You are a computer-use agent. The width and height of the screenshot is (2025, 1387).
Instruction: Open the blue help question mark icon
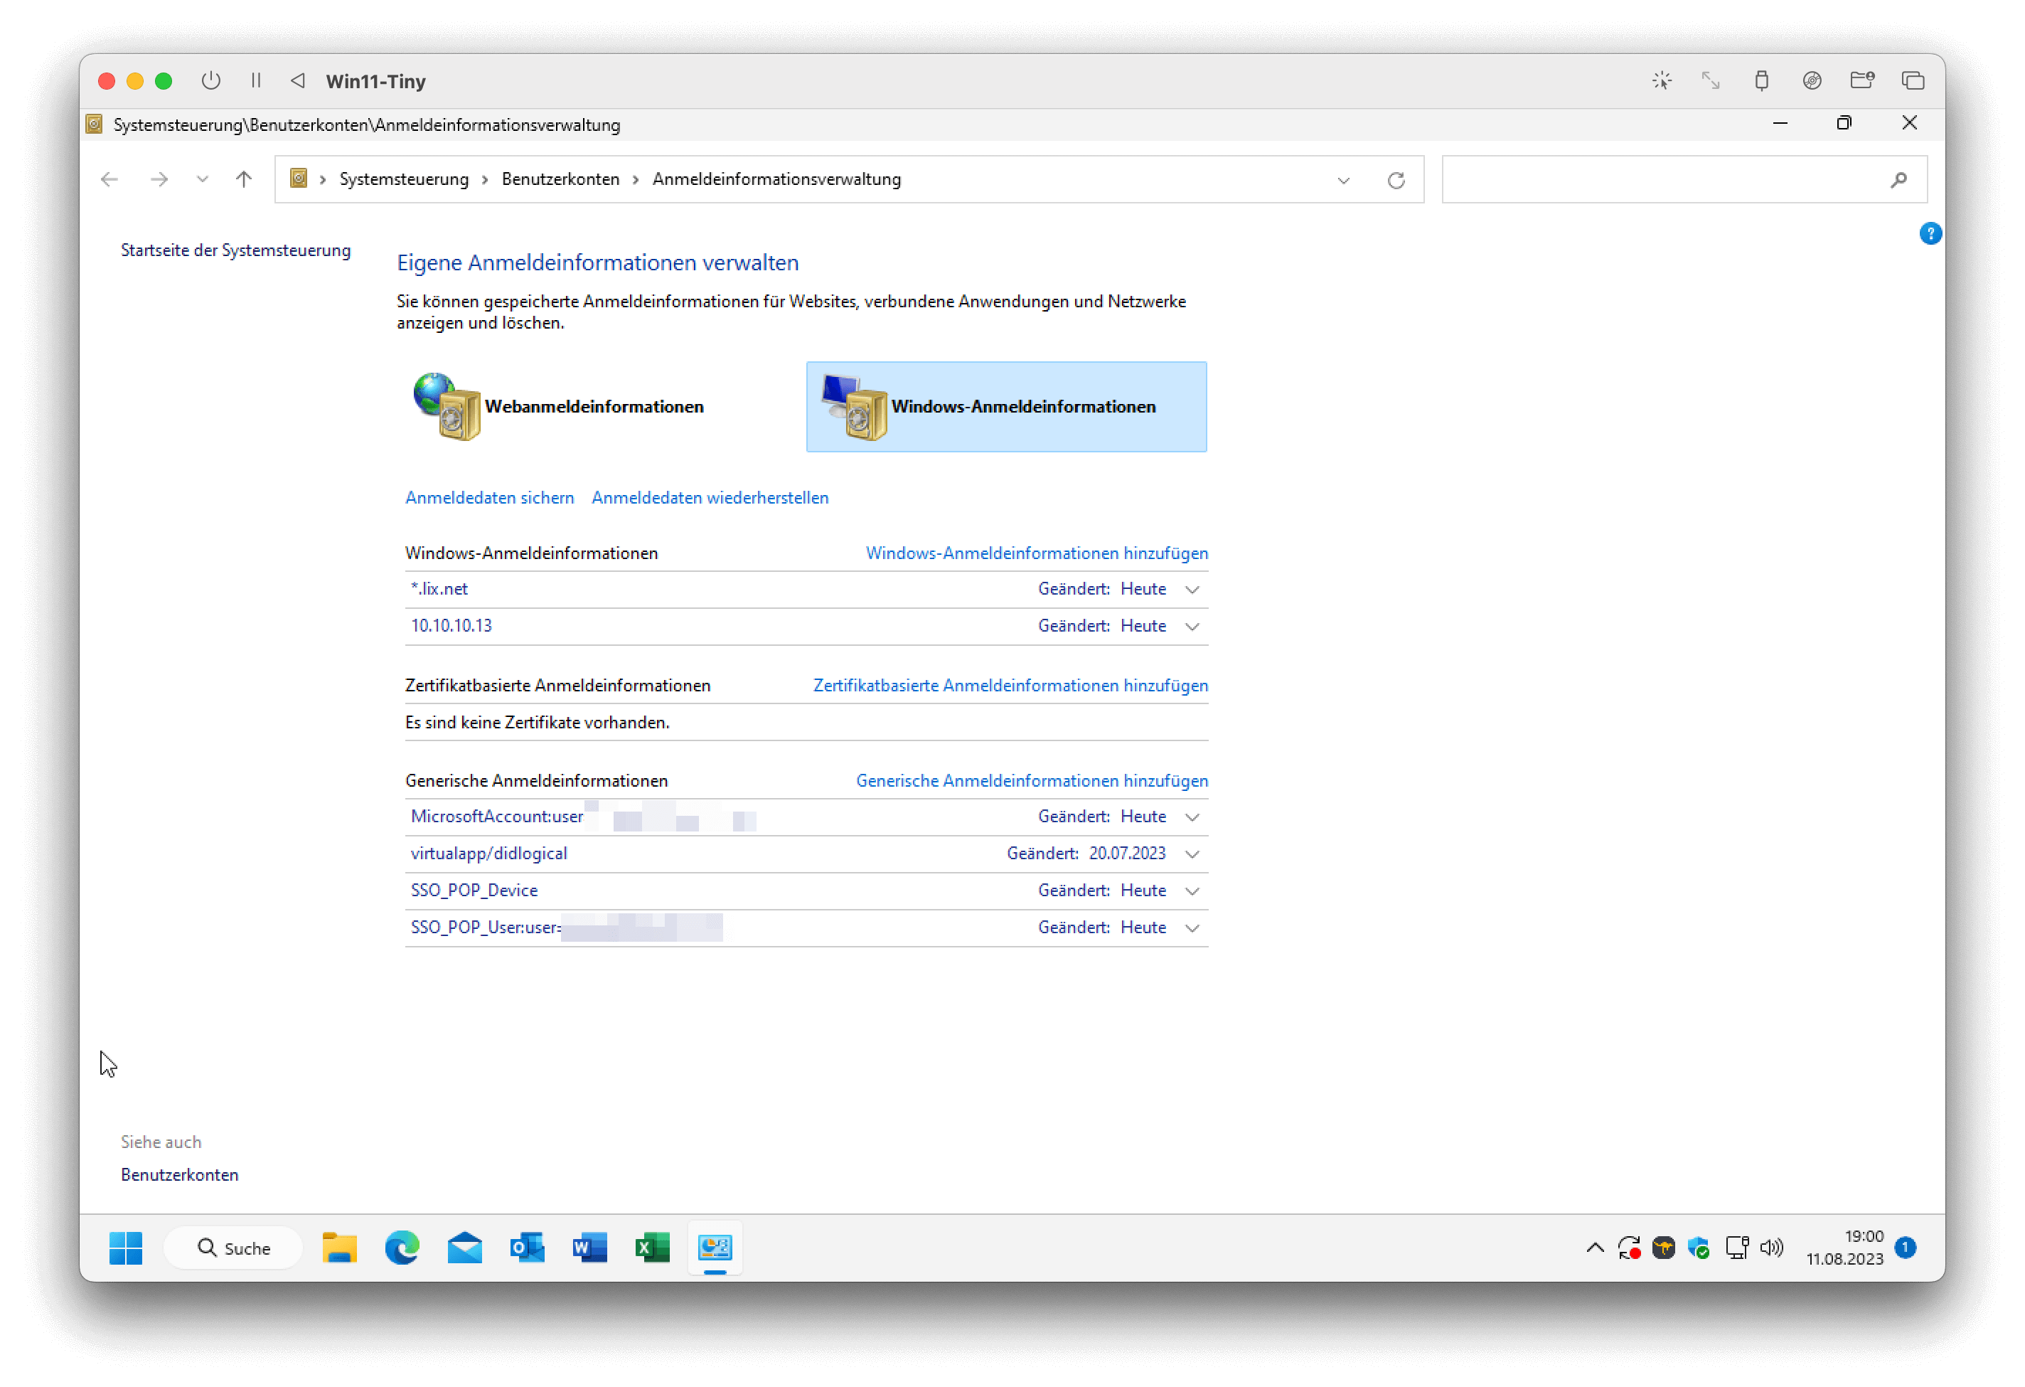(1930, 233)
